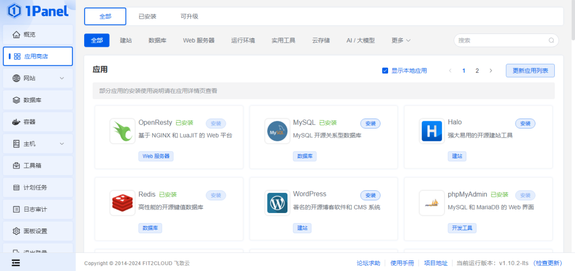Filter by AI / 大模型 category
Image resolution: width=575 pixels, height=271 pixels.
(360, 40)
